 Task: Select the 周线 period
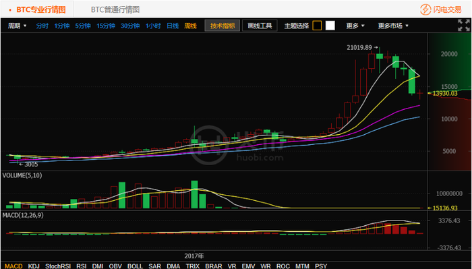tap(191, 26)
